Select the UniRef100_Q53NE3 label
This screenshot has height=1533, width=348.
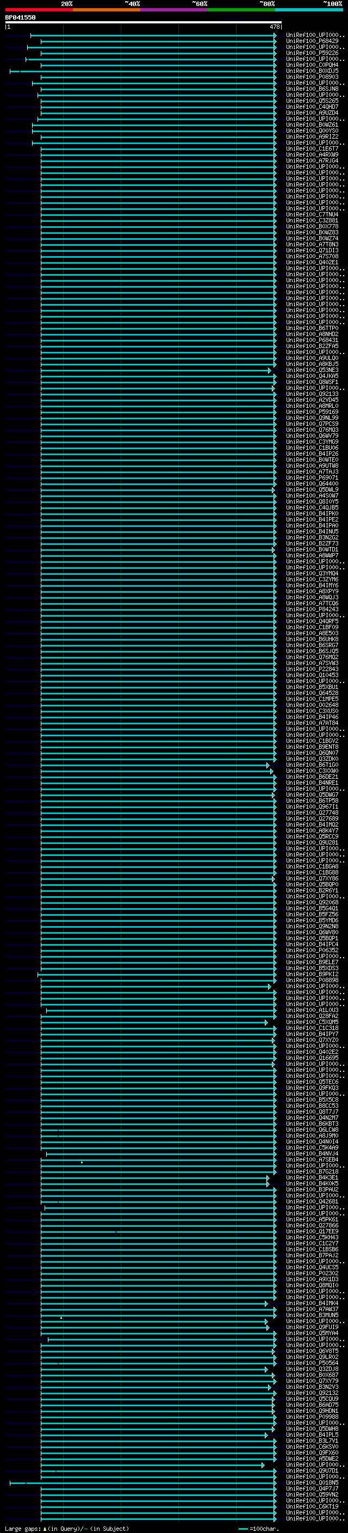(312, 370)
